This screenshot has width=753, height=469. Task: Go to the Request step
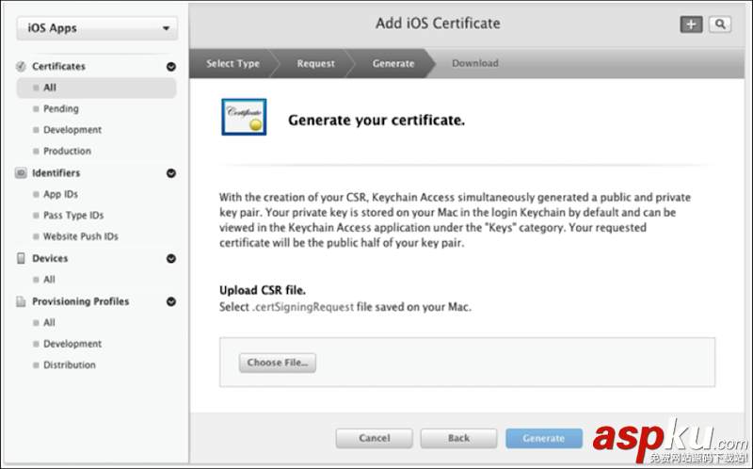tap(315, 63)
